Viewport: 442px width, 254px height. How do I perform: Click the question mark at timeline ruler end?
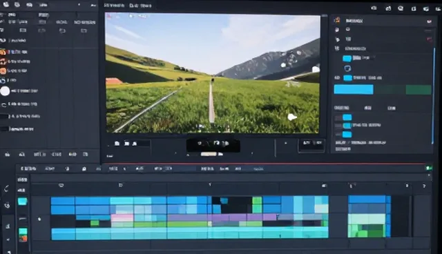pyautogui.click(x=424, y=186)
